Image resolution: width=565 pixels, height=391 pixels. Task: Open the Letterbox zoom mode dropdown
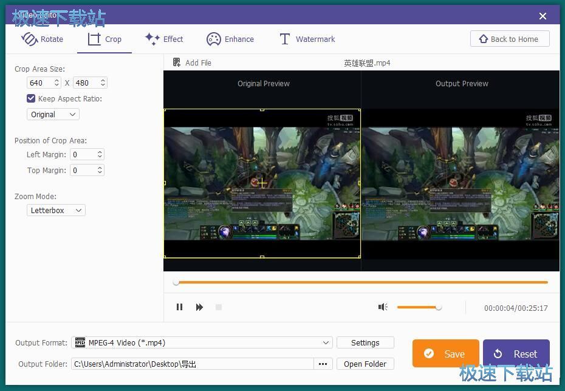[56, 210]
